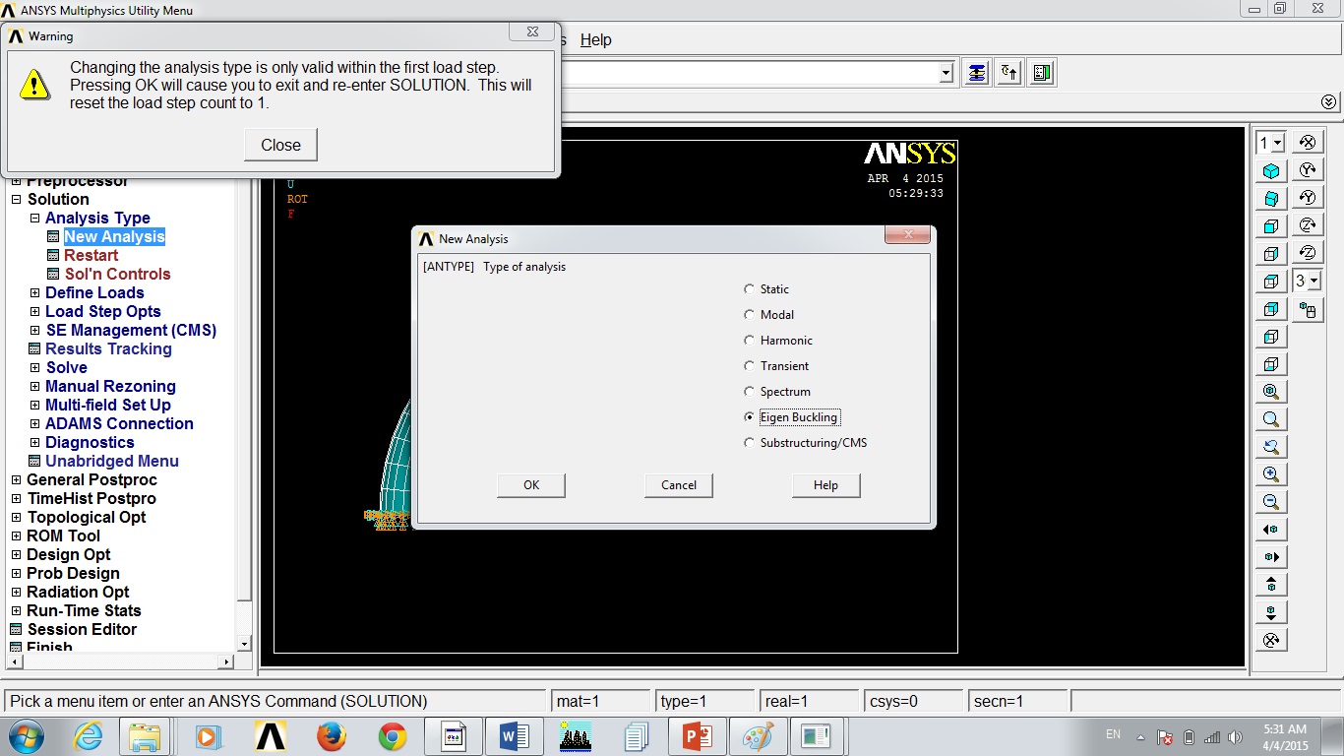Image resolution: width=1344 pixels, height=756 pixels.
Task: Click Cancel in New Analysis dialog
Action: coord(679,485)
